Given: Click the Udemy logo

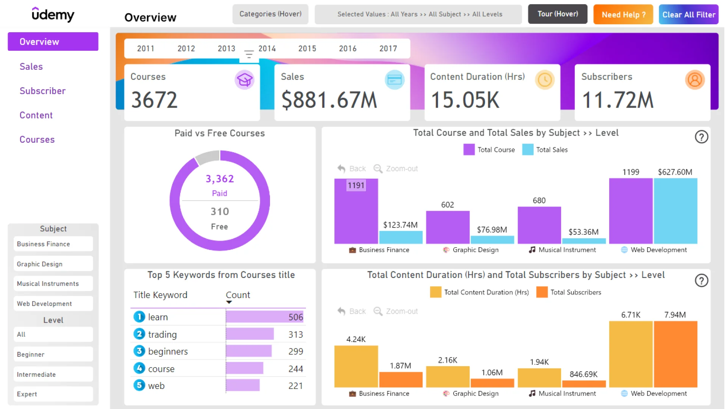Looking at the screenshot, I should 53,14.
